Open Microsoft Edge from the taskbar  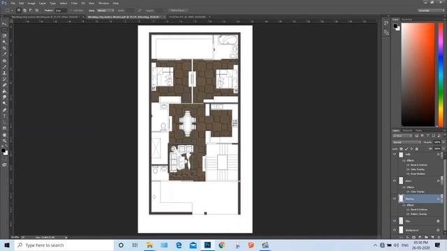coord(179,245)
